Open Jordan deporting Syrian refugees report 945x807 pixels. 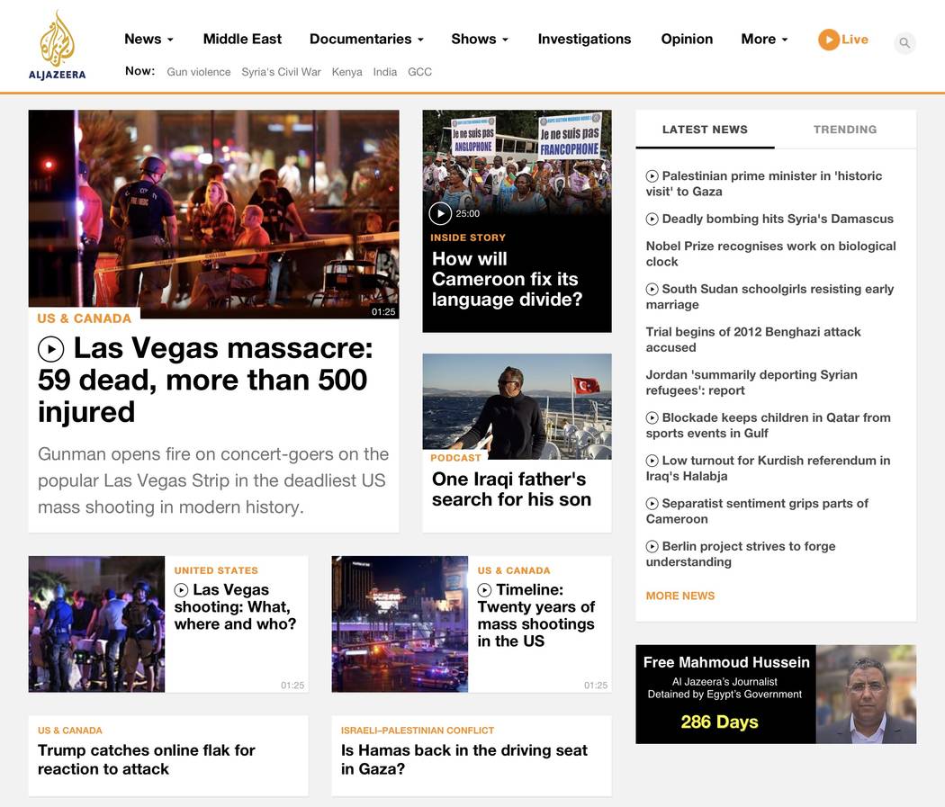[751, 382]
